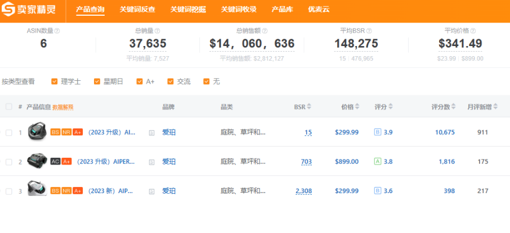The width and height of the screenshot is (510, 233).
Task: Click 数据解释 link in table header
Action: tap(62, 107)
